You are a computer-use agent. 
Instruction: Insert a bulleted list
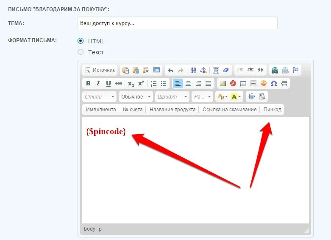164,83
